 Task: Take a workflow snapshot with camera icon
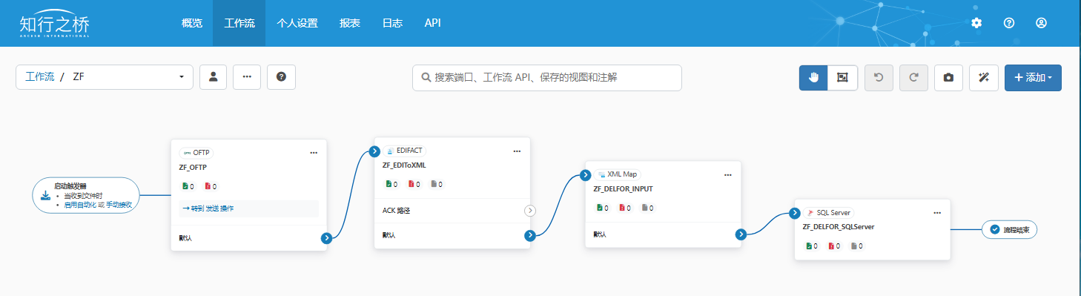[x=948, y=77]
